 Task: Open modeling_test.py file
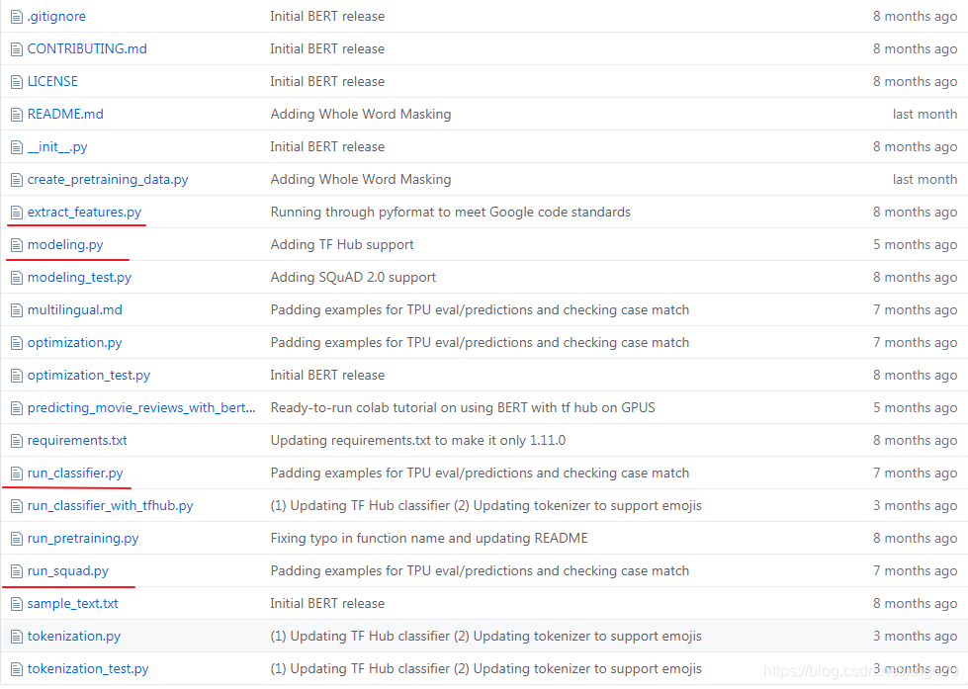pyautogui.click(x=79, y=278)
